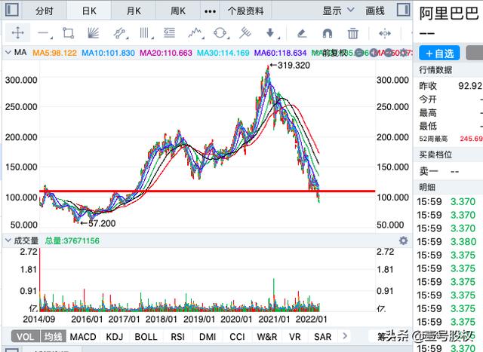This screenshot has width=483, height=352.
Task: Click the 前复权 adjustment label
Action: tap(334, 53)
